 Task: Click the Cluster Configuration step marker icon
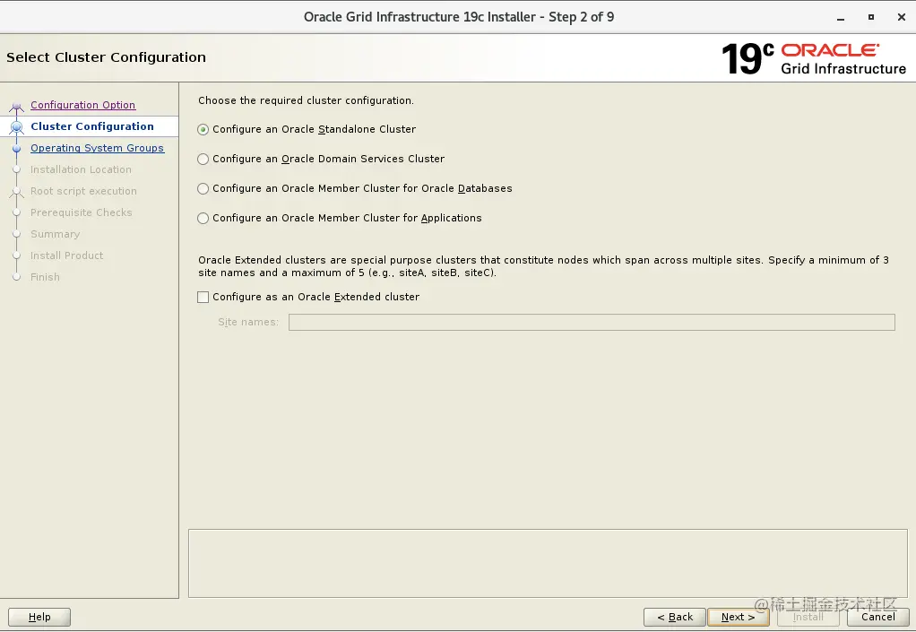[16, 126]
